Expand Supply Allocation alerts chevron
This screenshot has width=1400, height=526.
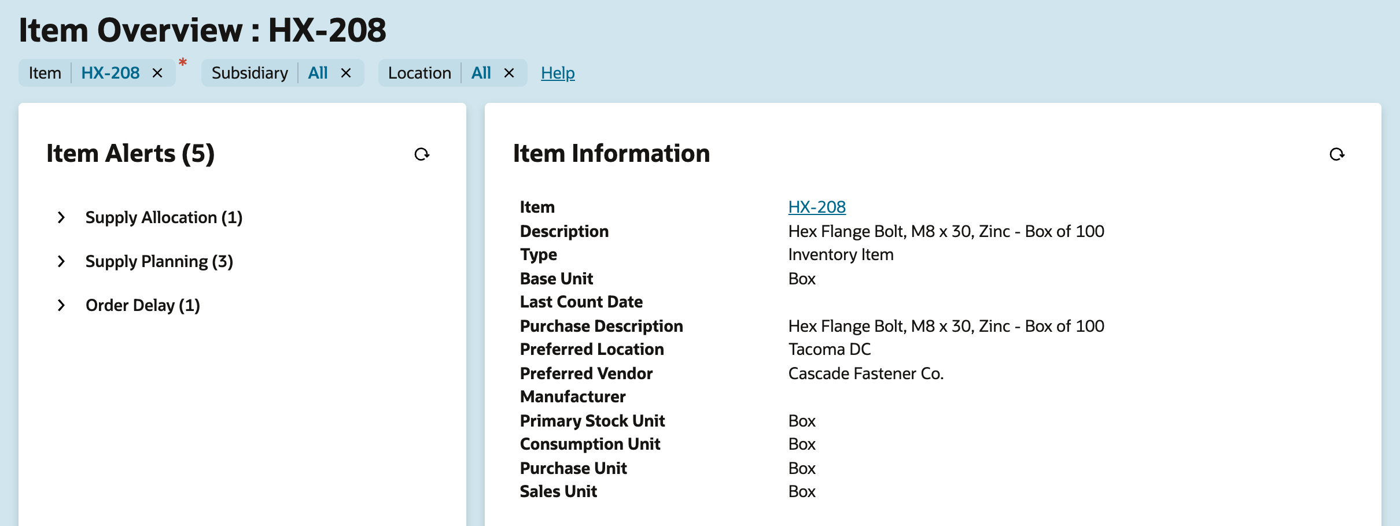[x=61, y=217]
